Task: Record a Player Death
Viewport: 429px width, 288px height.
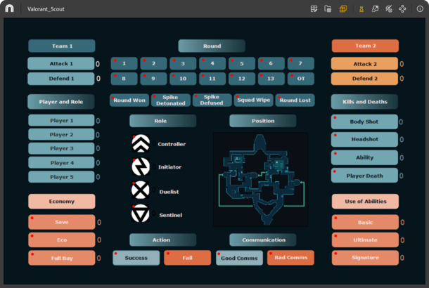Action: (364, 176)
